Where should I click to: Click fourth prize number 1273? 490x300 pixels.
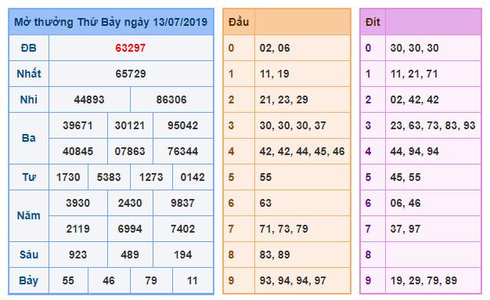151,177
